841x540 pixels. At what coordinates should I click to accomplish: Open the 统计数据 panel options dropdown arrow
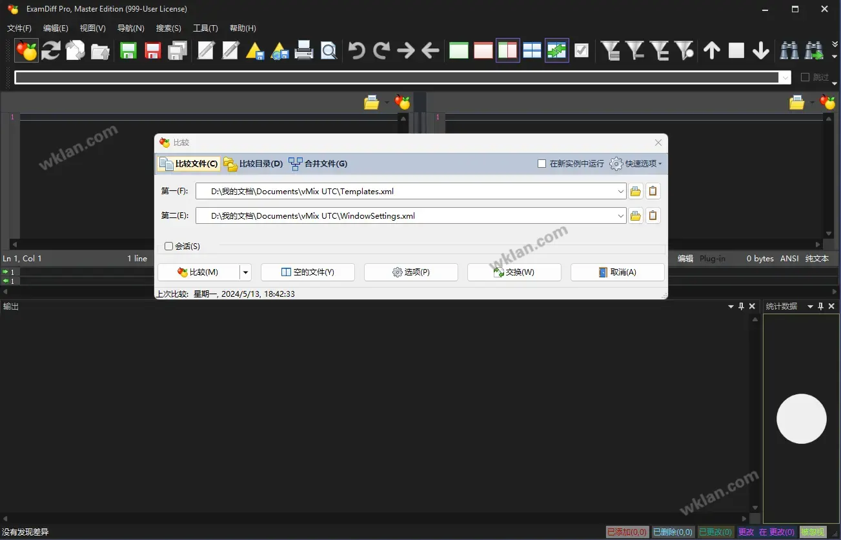click(x=810, y=306)
